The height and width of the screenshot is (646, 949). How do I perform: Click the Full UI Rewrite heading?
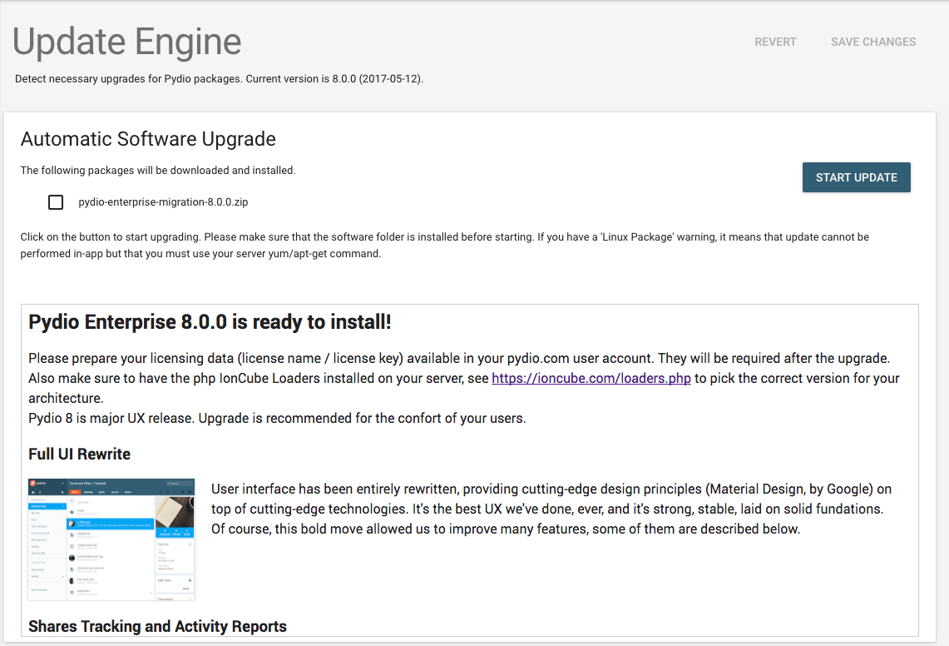pyautogui.click(x=79, y=454)
